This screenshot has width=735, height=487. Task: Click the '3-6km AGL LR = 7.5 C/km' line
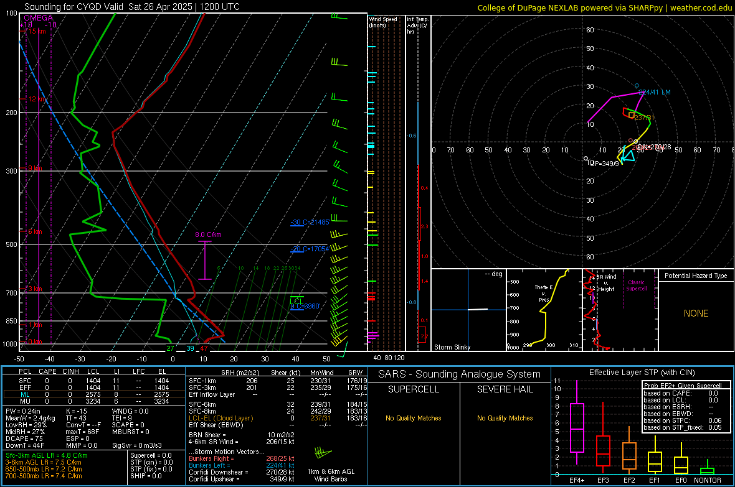coord(43,462)
